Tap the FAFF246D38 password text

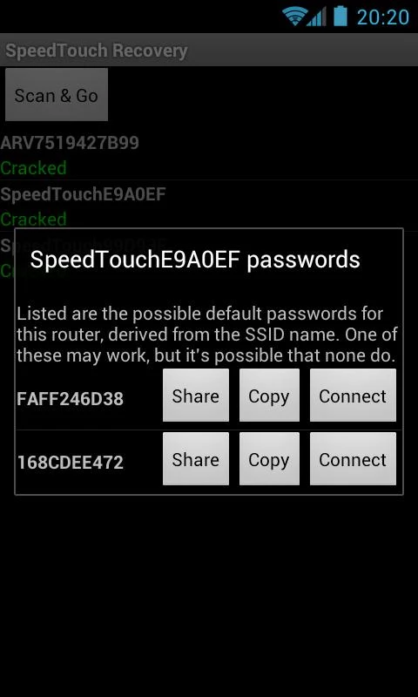(x=71, y=399)
